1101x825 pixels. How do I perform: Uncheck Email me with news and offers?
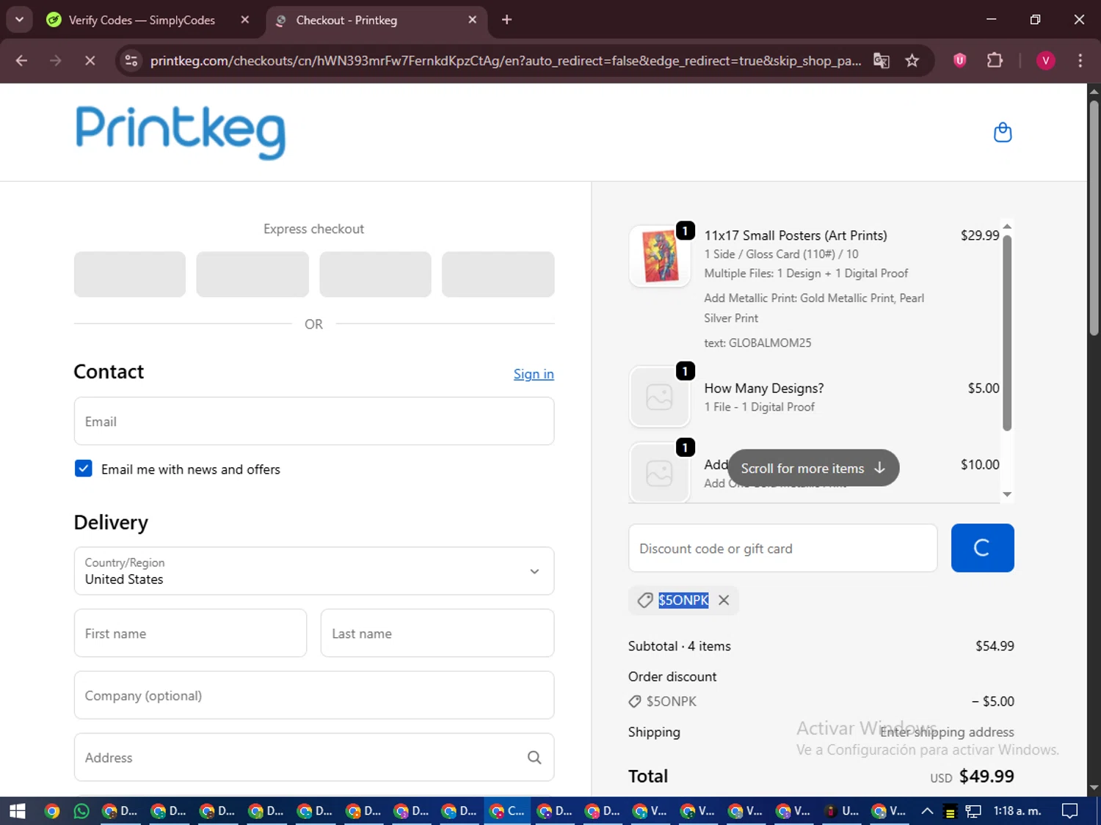(84, 469)
